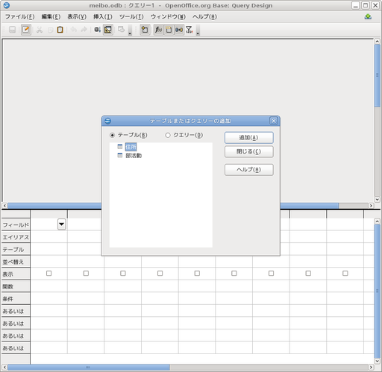Image resolution: width=382 pixels, height=372 pixels.
Task: Click the Distinct Values funnel icon
Action: [x=190, y=30]
